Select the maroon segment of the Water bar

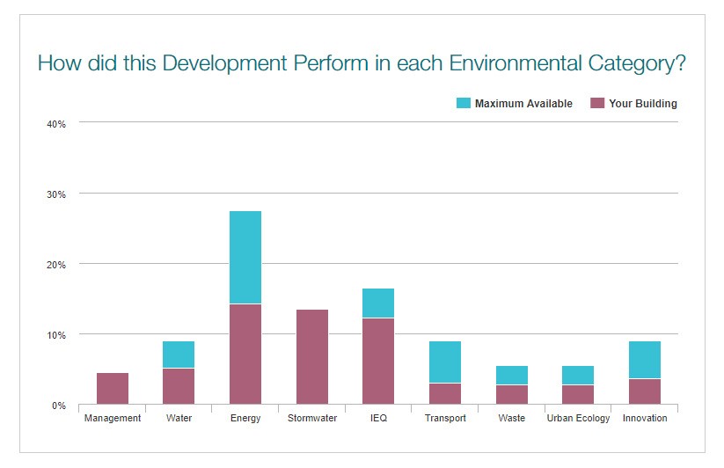pos(179,386)
